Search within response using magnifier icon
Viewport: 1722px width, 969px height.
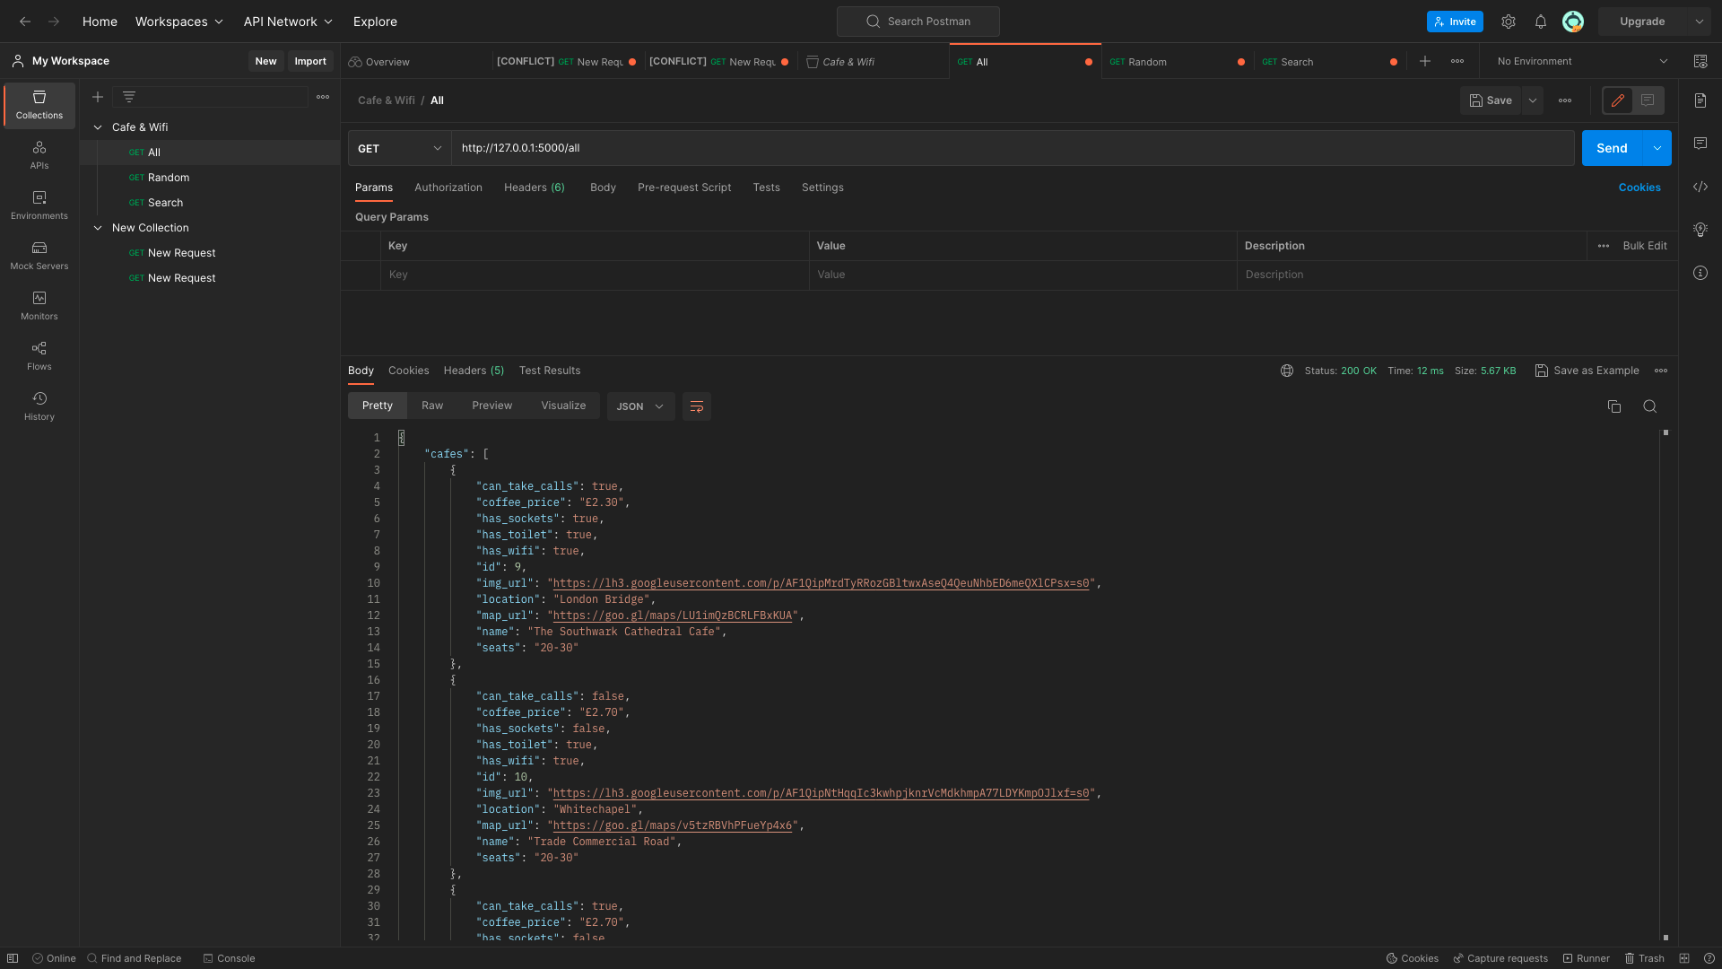tap(1649, 406)
